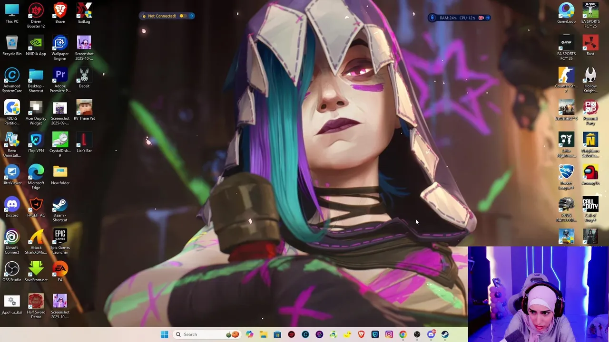Select Attack Shark X6 mouse software icon
This screenshot has height=342, width=609.
(x=36, y=241)
